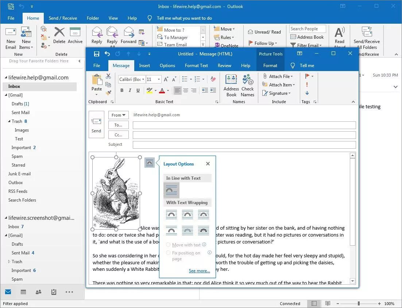
Task: Set High Importance exclamation tag
Action: 307,85
